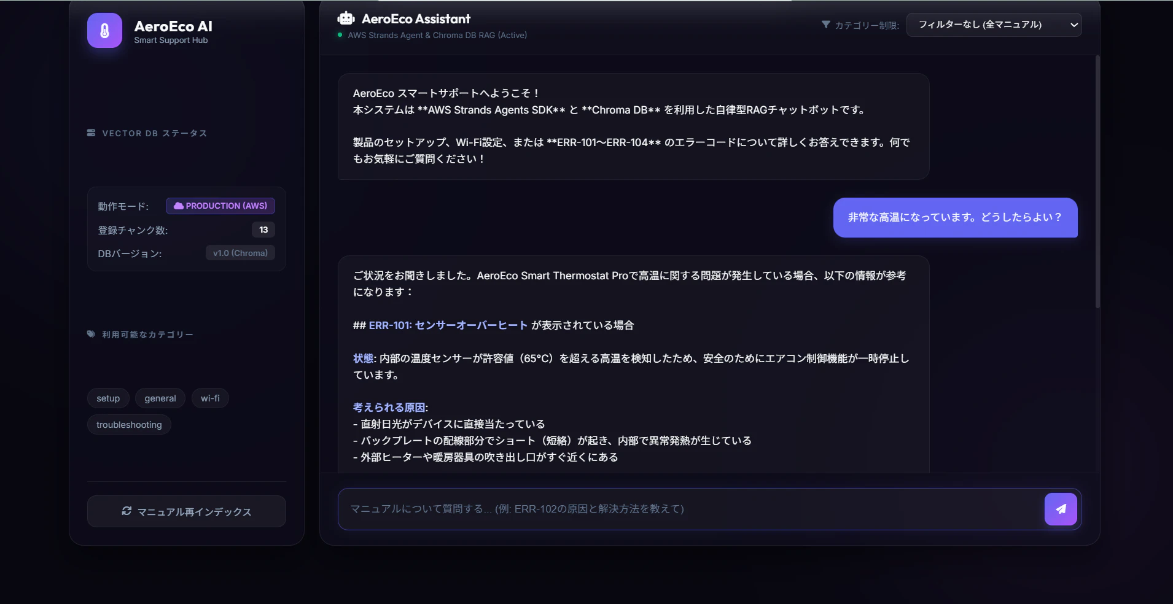Click the line 直射日光がデバイスに直接当たっている

(x=449, y=424)
